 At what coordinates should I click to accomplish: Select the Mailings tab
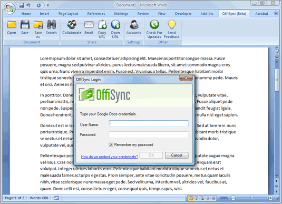[121, 14]
